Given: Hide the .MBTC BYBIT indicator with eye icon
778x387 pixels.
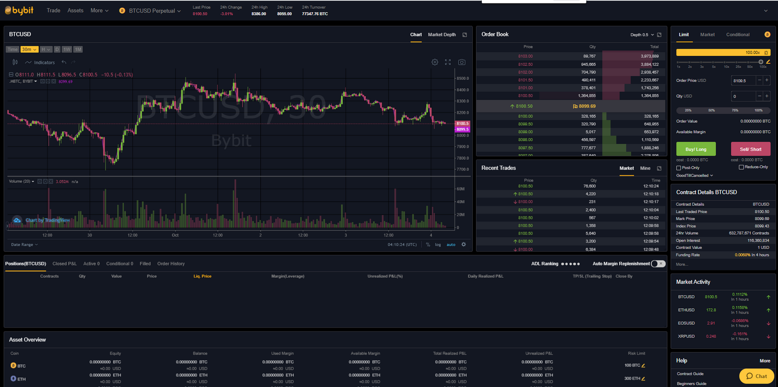Looking at the screenshot, I should coord(43,82).
